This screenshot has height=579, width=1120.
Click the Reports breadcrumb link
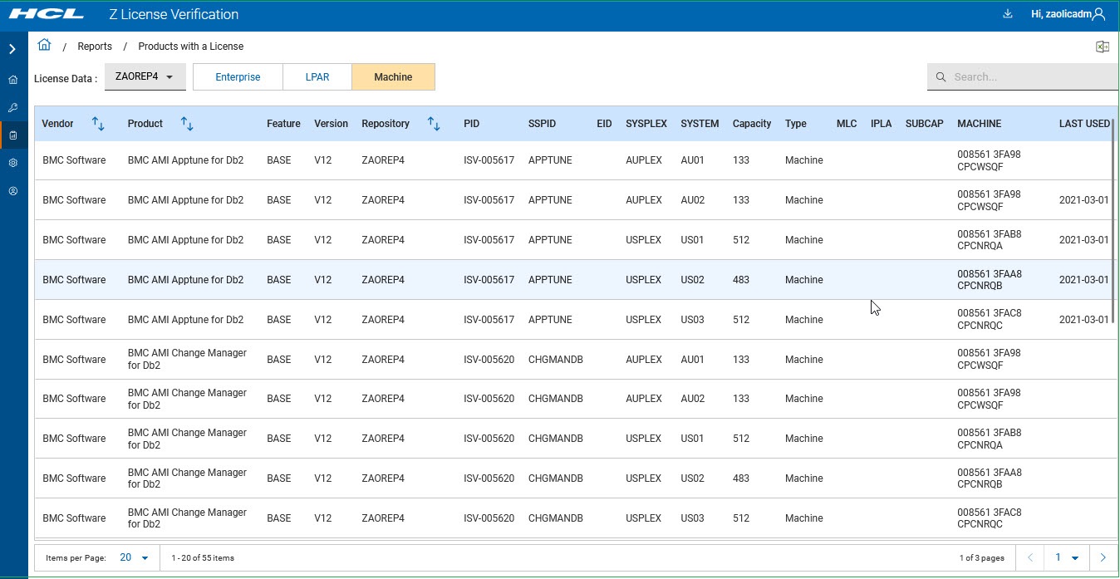point(95,47)
